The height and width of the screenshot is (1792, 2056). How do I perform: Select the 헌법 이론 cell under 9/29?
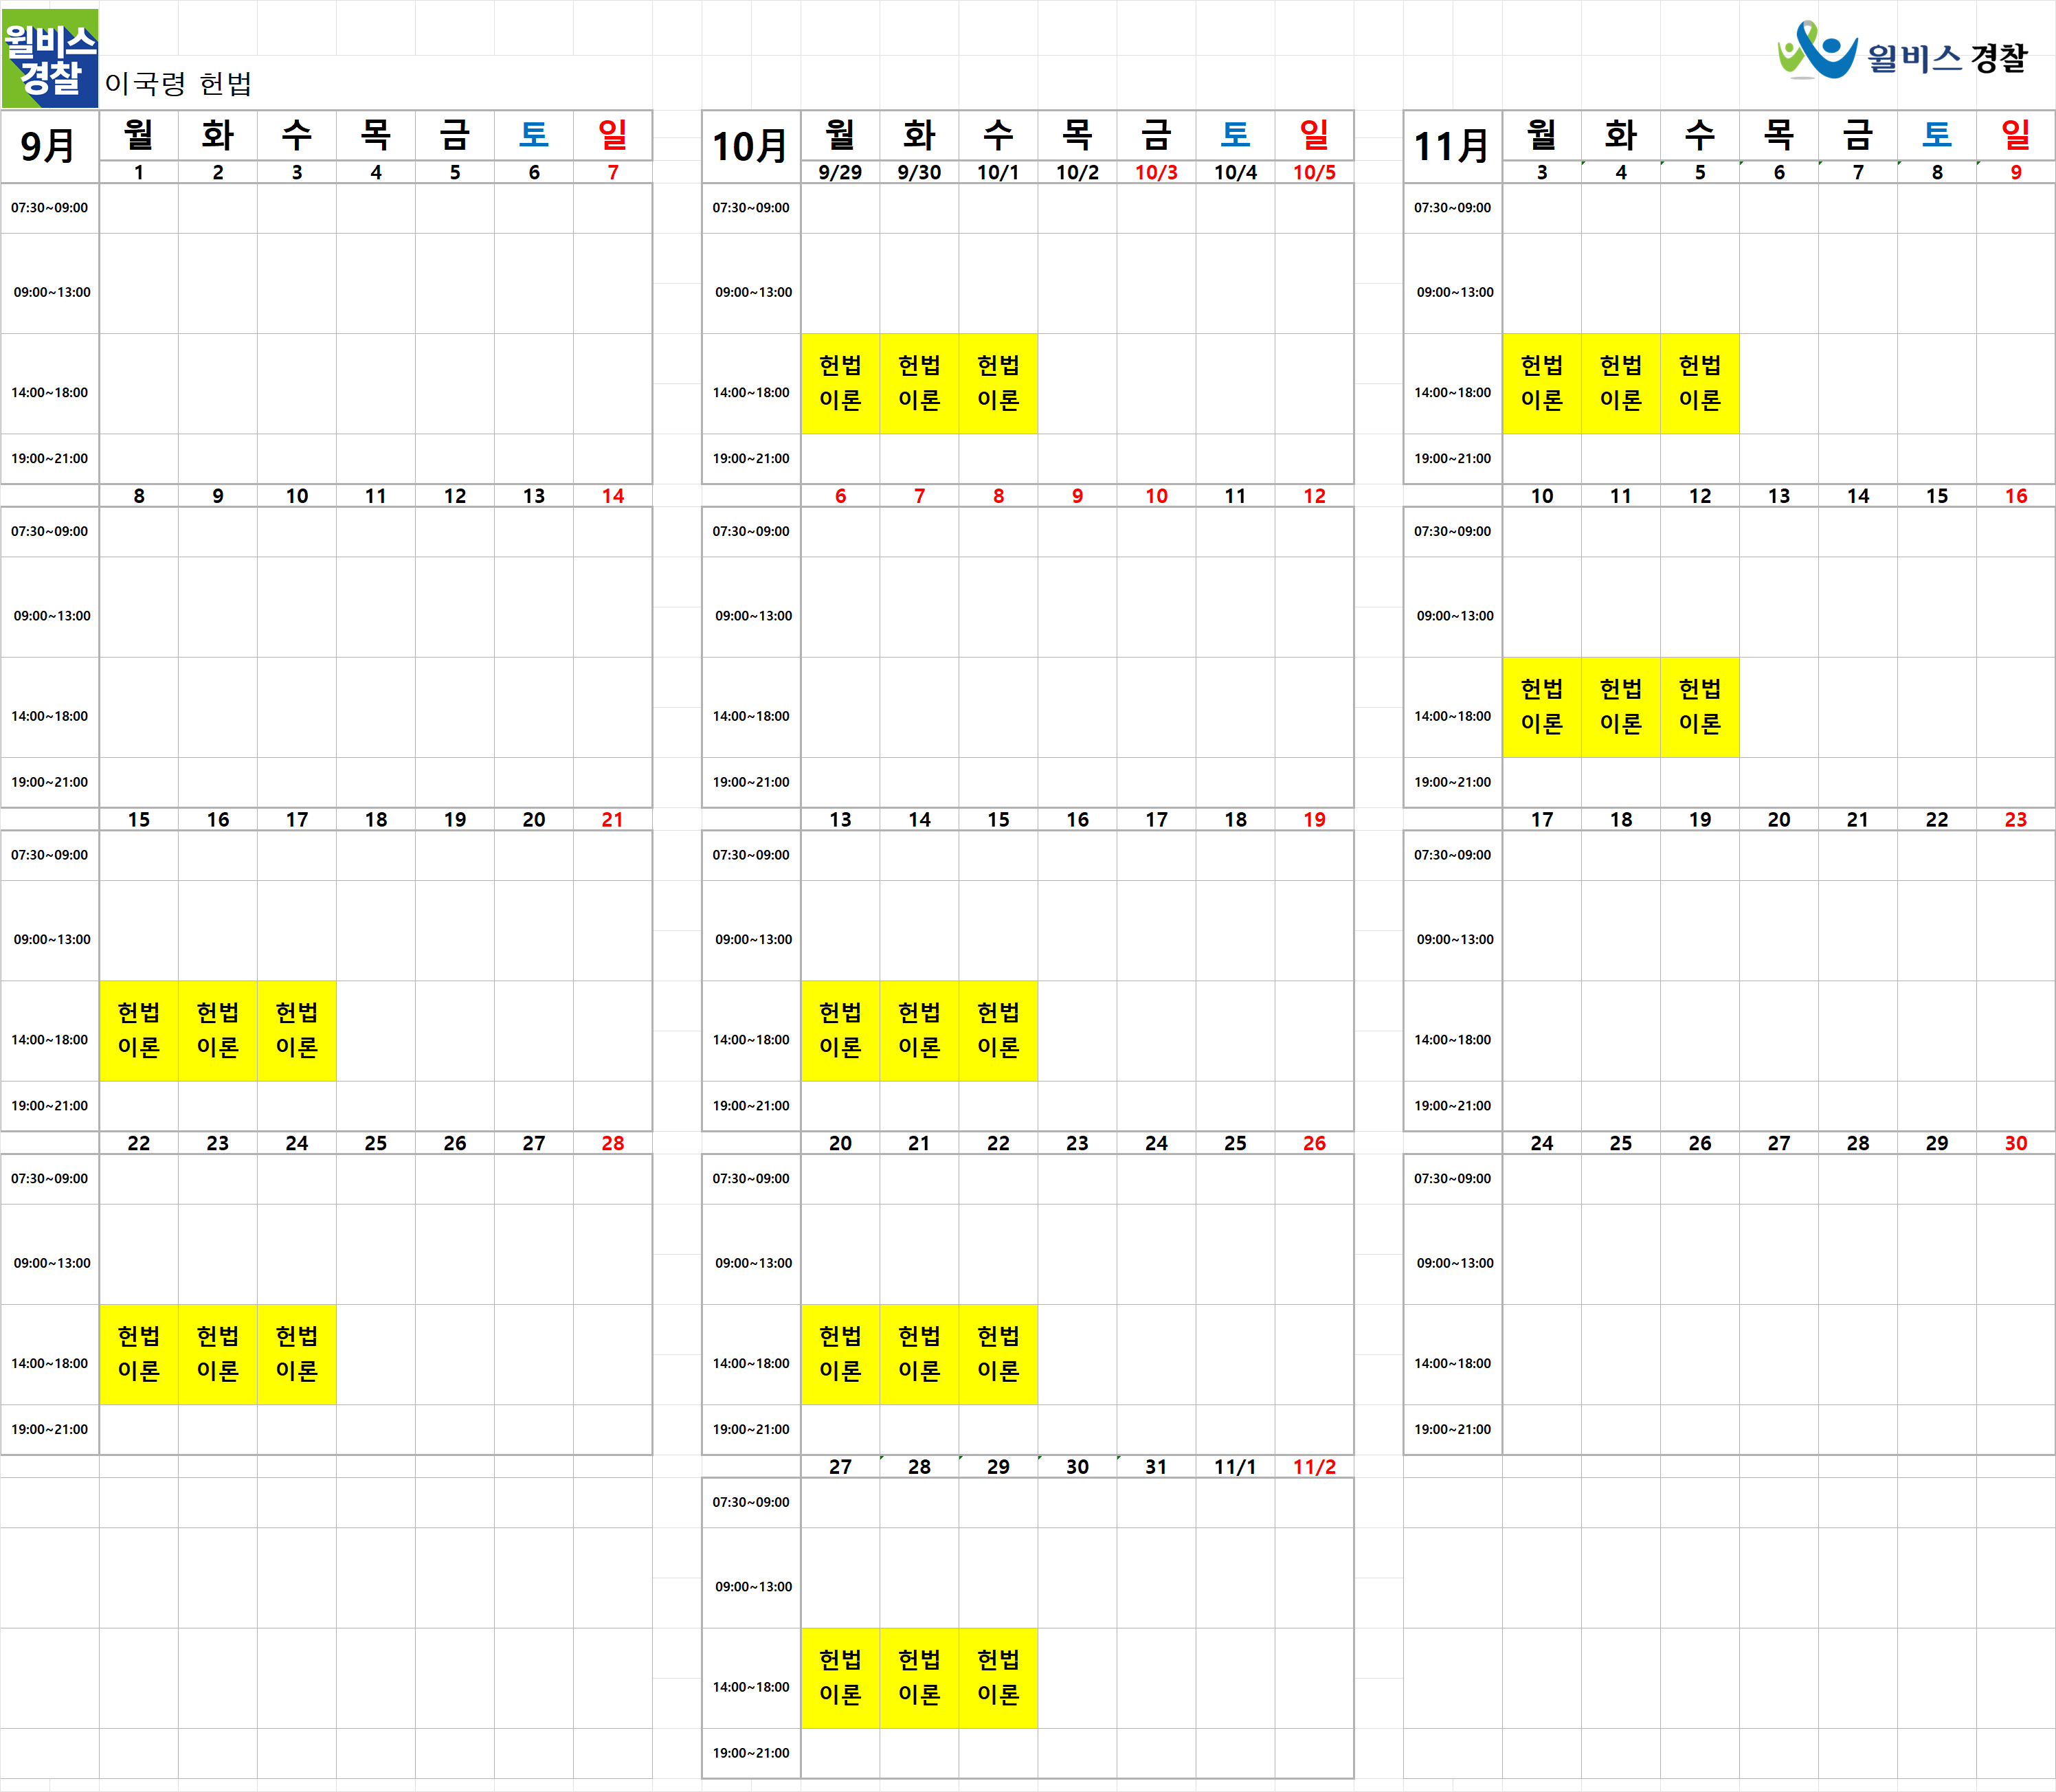tap(840, 383)
